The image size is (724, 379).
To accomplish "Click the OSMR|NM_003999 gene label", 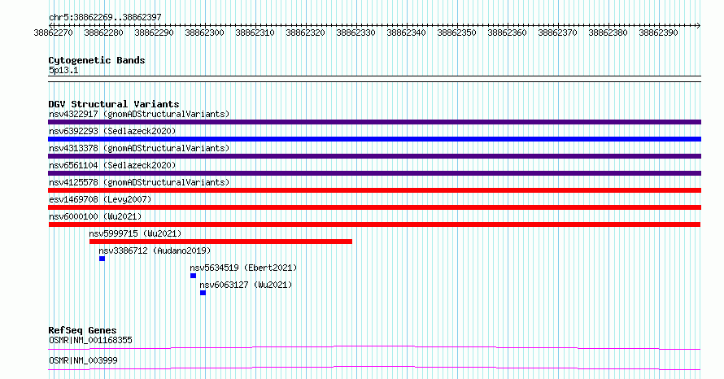I will [83, 360].
